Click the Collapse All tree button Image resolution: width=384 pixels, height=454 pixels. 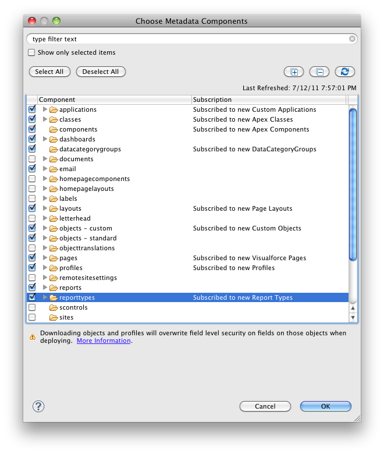pyautogui.click(x=319, y=72)
